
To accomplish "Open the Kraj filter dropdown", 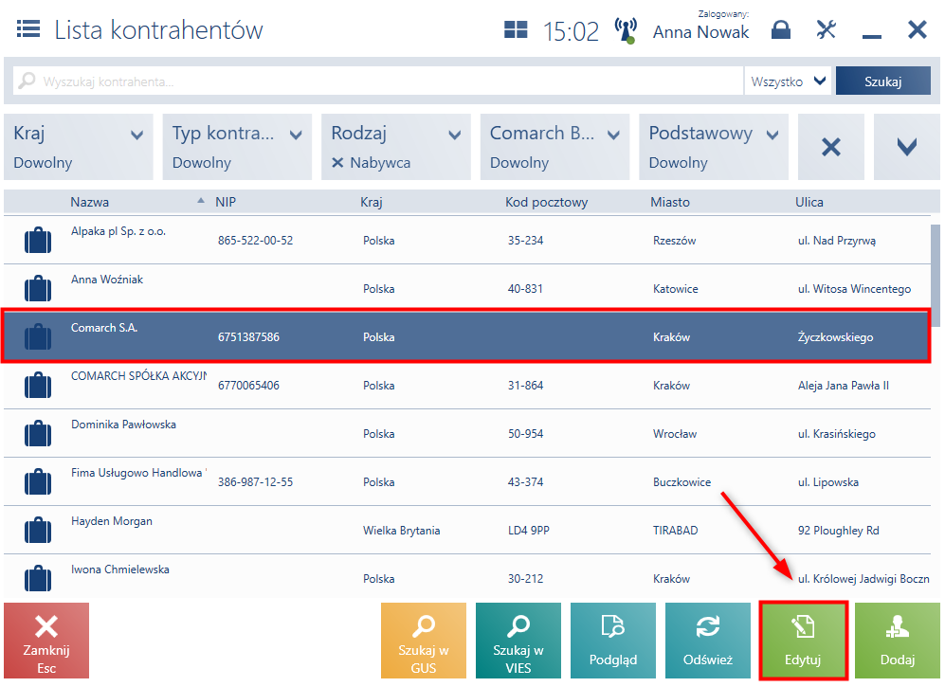I will click(79, 147).
